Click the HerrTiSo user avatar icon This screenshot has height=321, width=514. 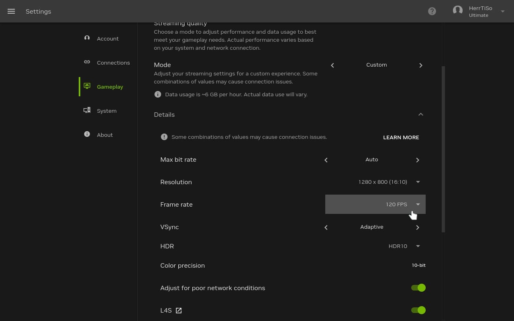pyautogui.click(x=458, y=10)
